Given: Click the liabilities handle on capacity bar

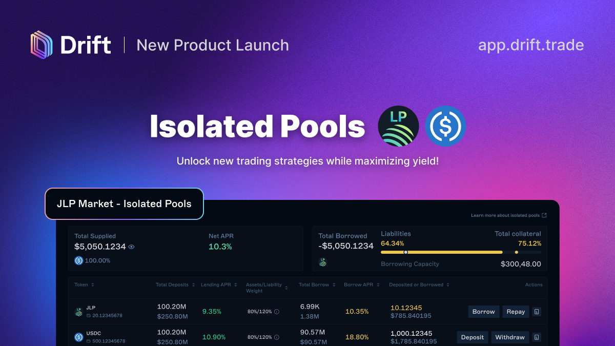Looking at the screenshot, I should click(x=406, y=252).
